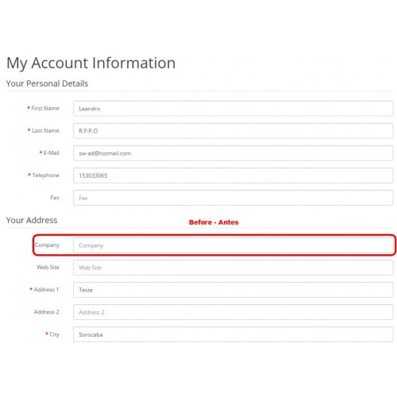Click the E-Mail field label

(x=52, y=152)
